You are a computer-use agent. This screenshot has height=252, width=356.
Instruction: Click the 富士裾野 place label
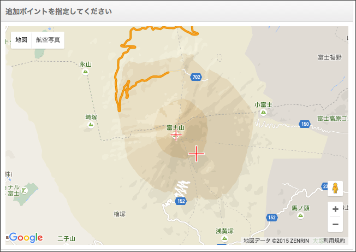click(330, 57)
